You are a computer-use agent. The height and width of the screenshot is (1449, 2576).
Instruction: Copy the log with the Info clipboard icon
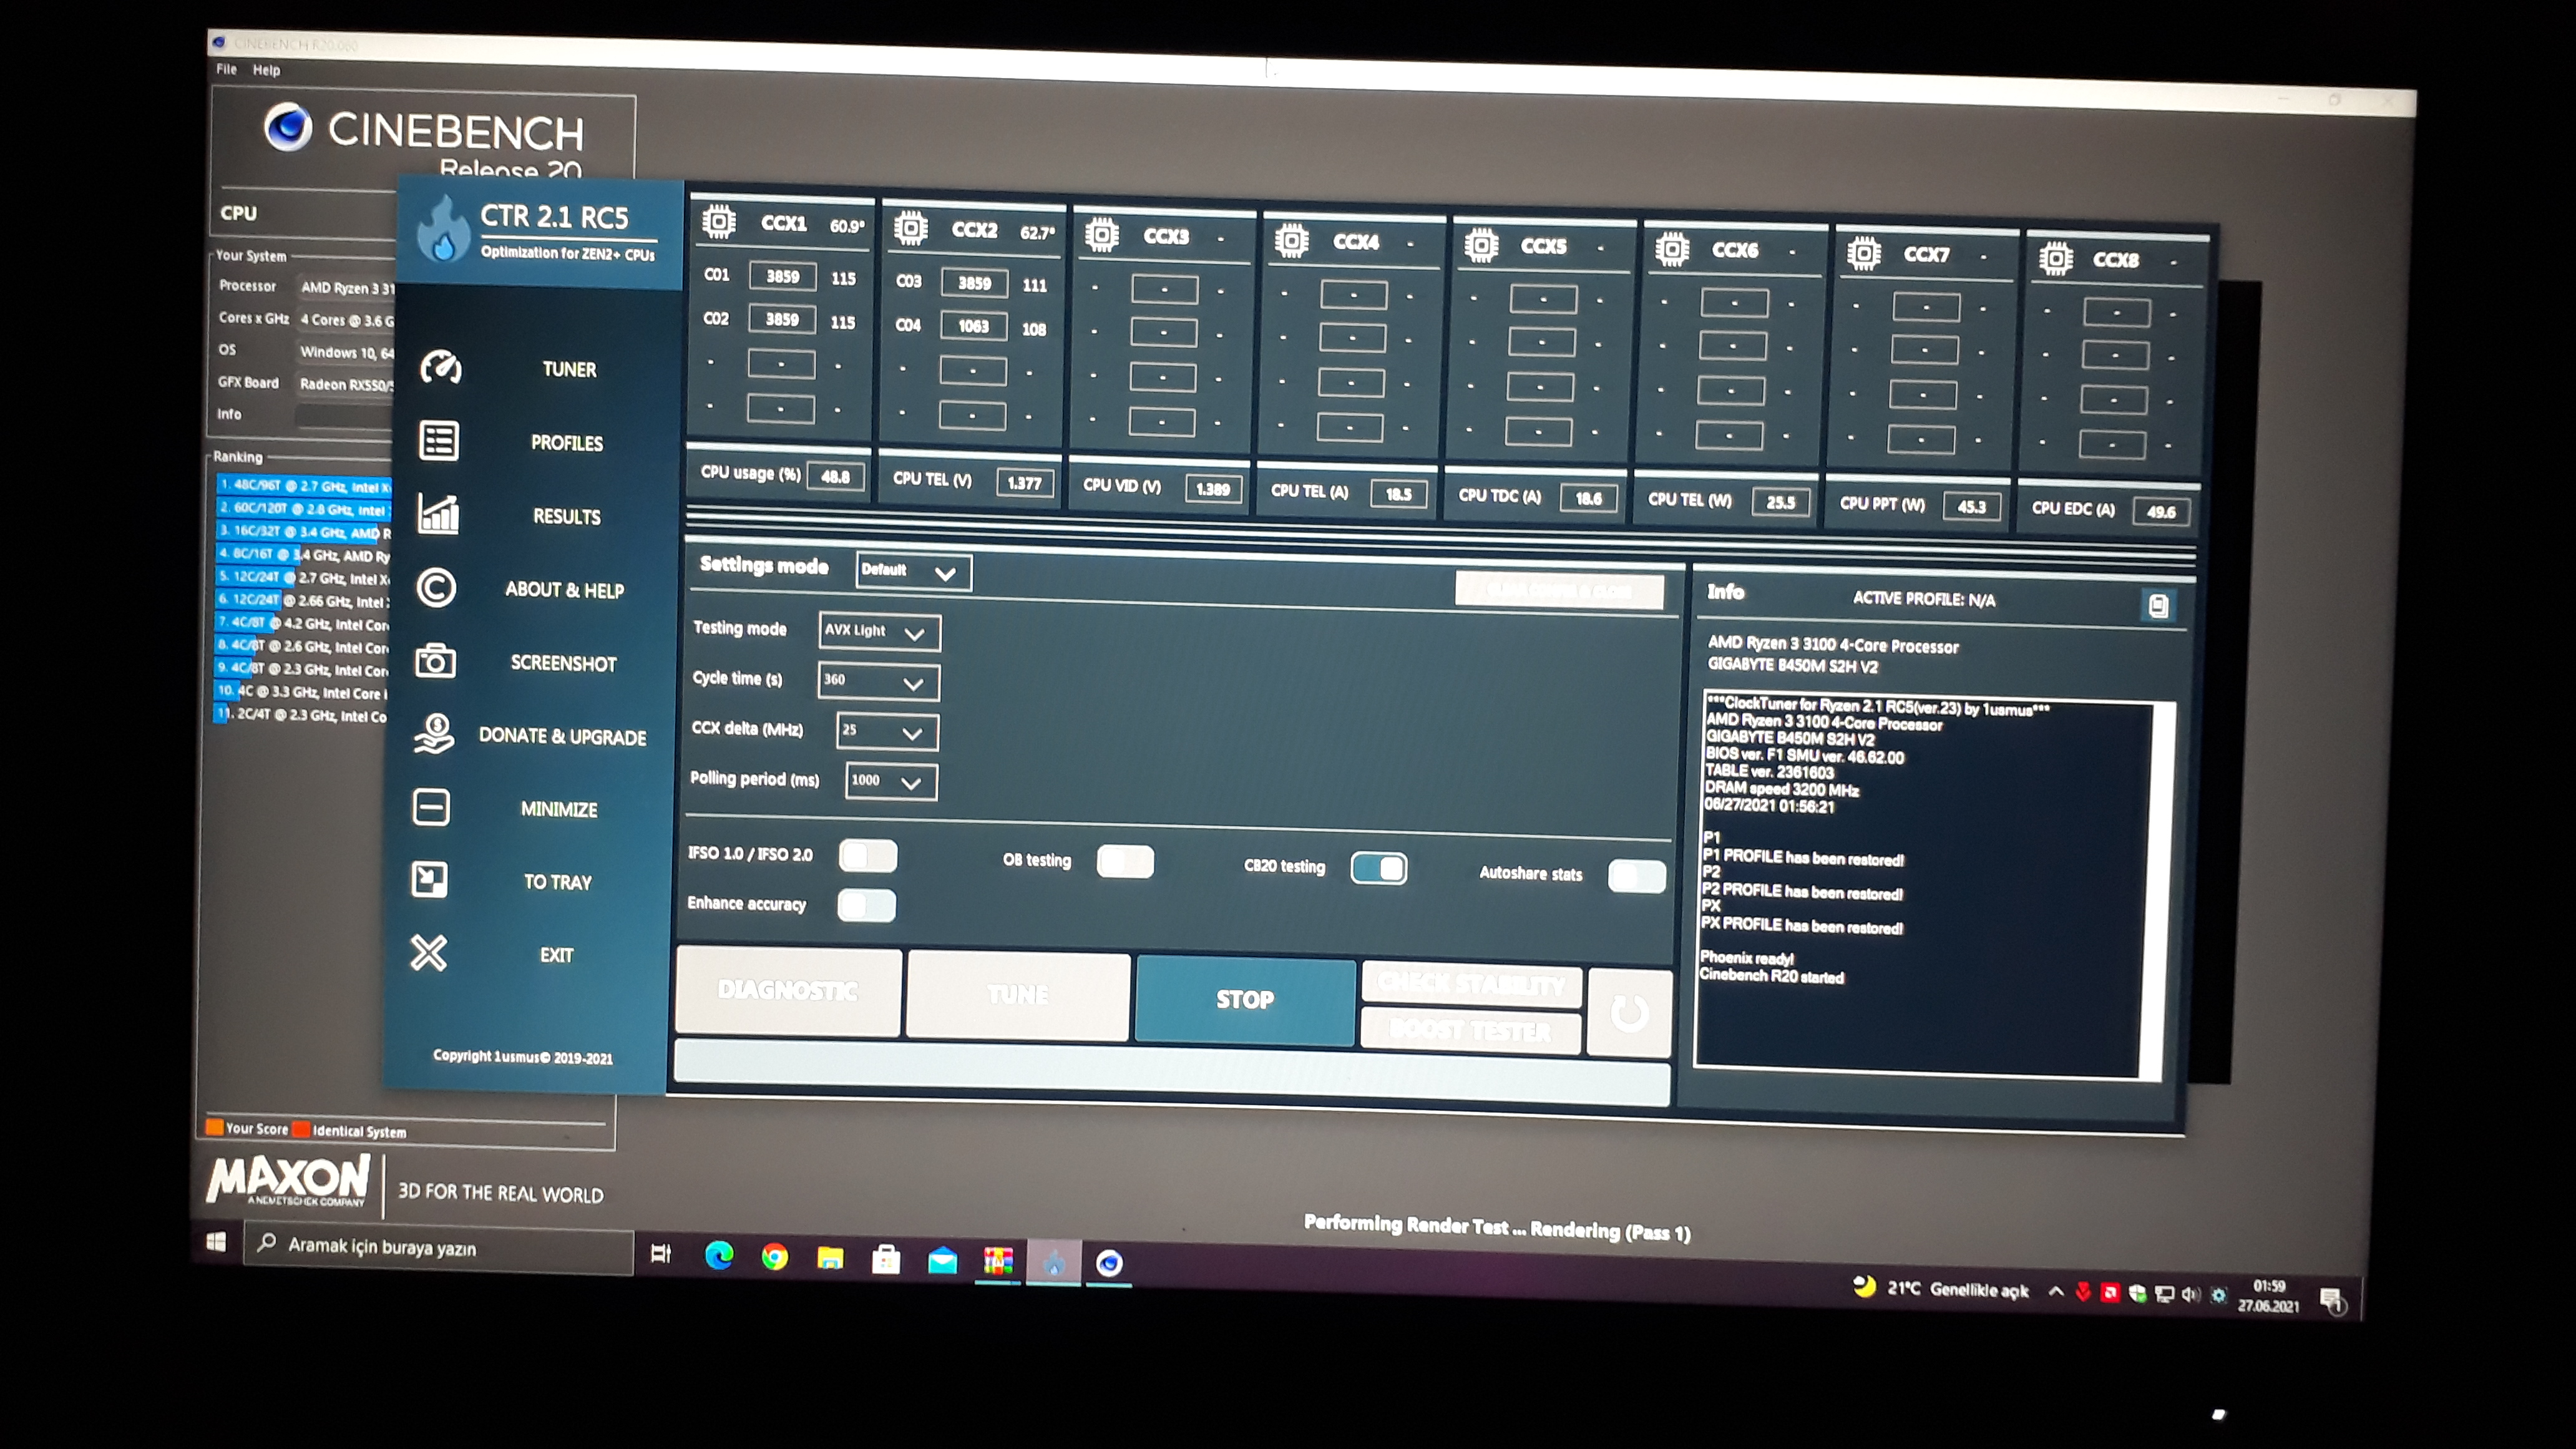(2158, 605)
